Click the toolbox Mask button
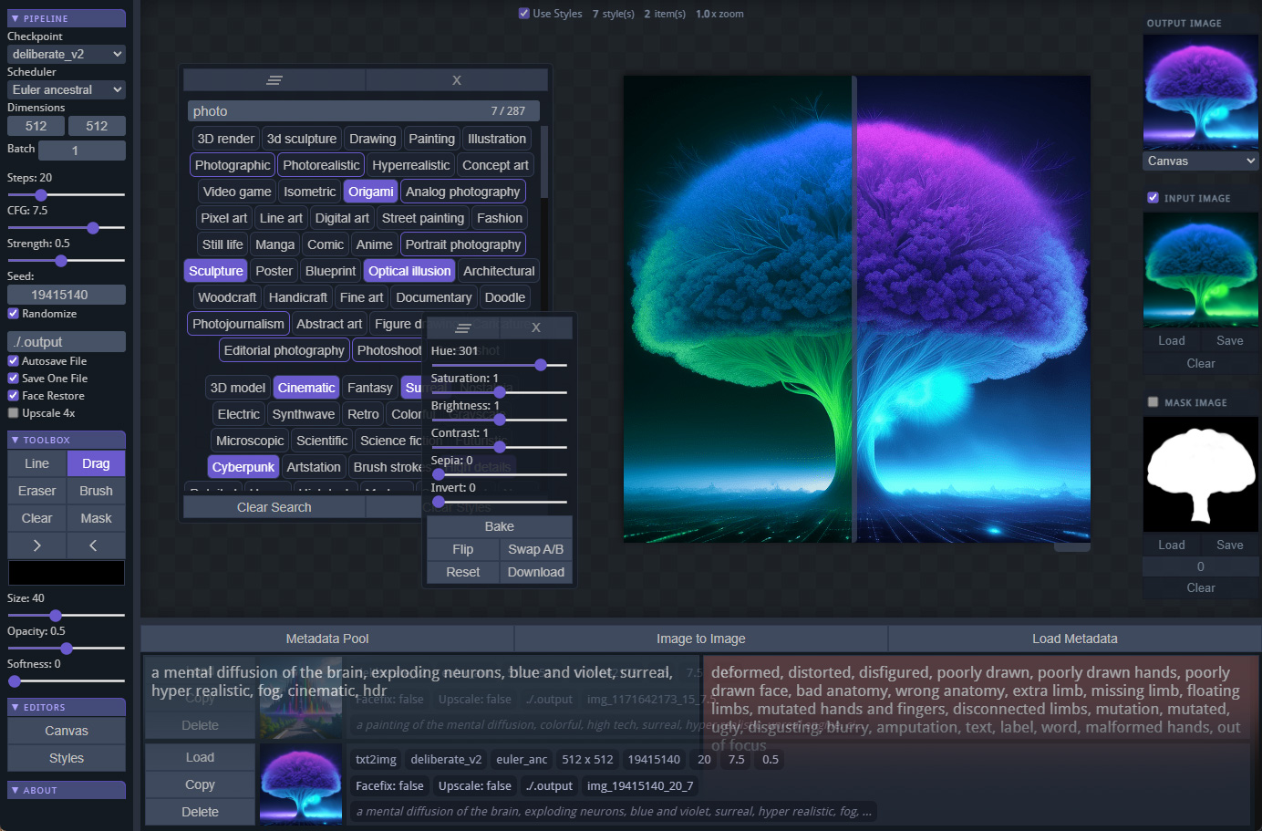 (96, 518)
